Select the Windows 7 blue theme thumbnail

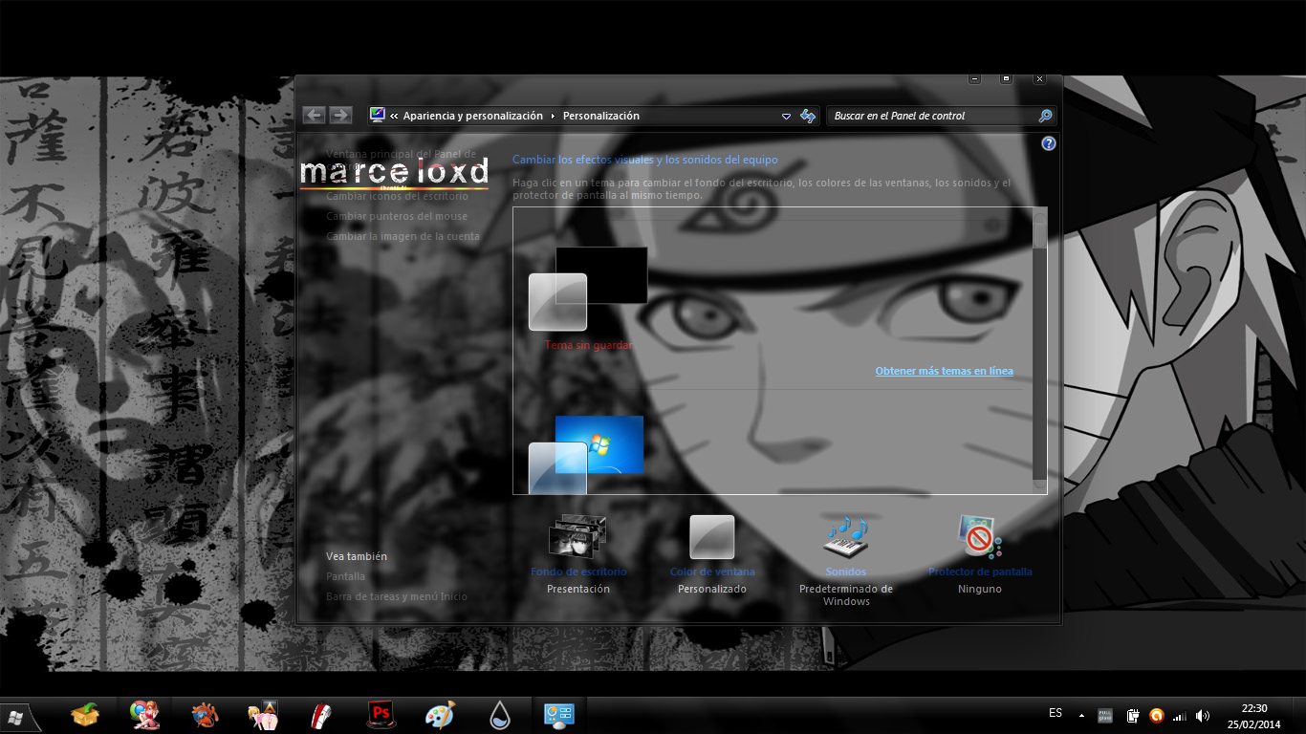[x=586, y=454]
